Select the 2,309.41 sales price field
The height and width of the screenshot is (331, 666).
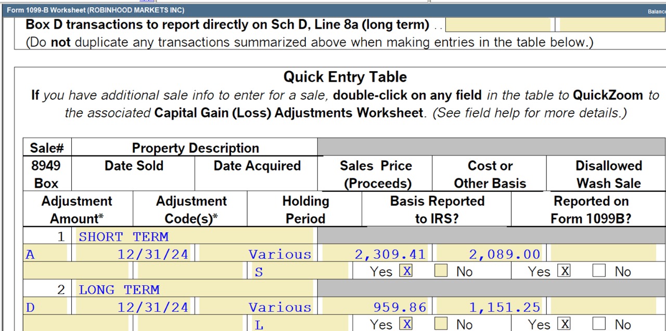376,254
